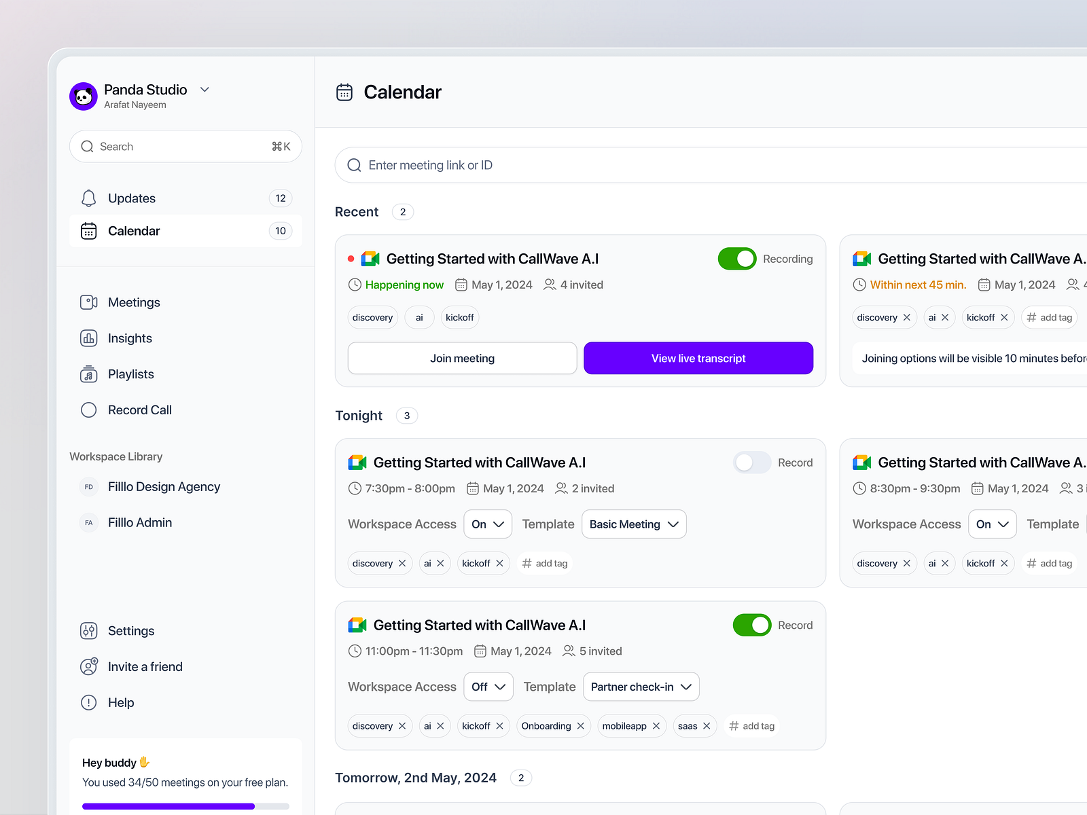Viewport: 1087px width, 815px height.
Task: Enable Record for the 7:30pm meeting
Action: click(751, 463)
